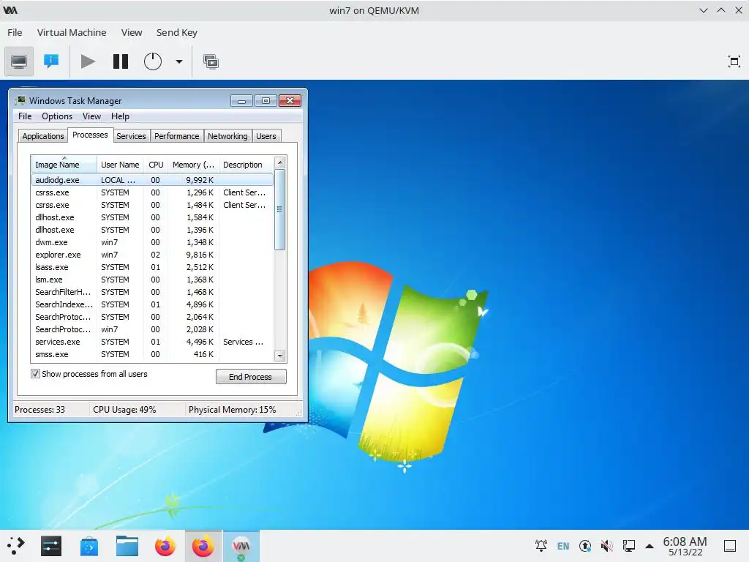
Task: Open the first Firefox taskbar icon
Action: click(165, 546)
